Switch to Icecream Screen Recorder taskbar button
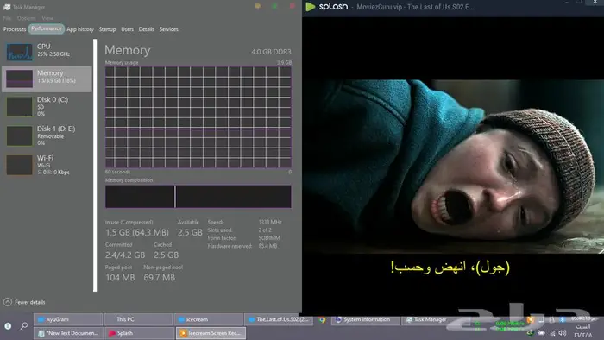Screen dimensions: 604x340 [x=211, y=333]
